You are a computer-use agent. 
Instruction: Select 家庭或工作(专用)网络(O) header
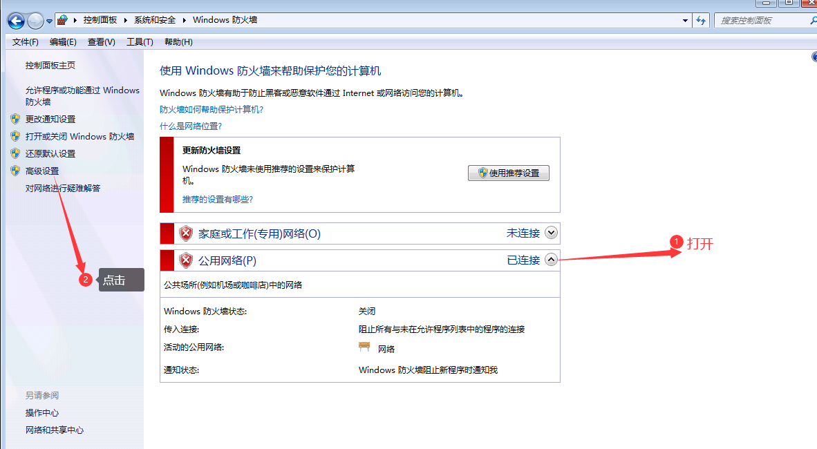[x=259, y=234]
